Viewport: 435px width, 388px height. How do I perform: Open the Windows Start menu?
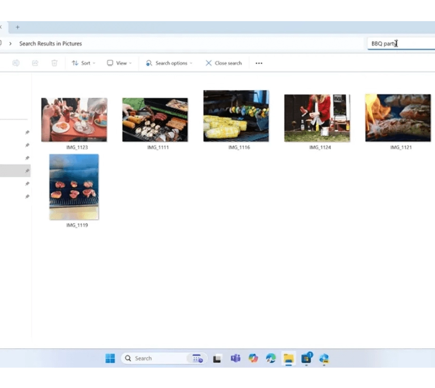pyautogui.click(x=110, y=358)
